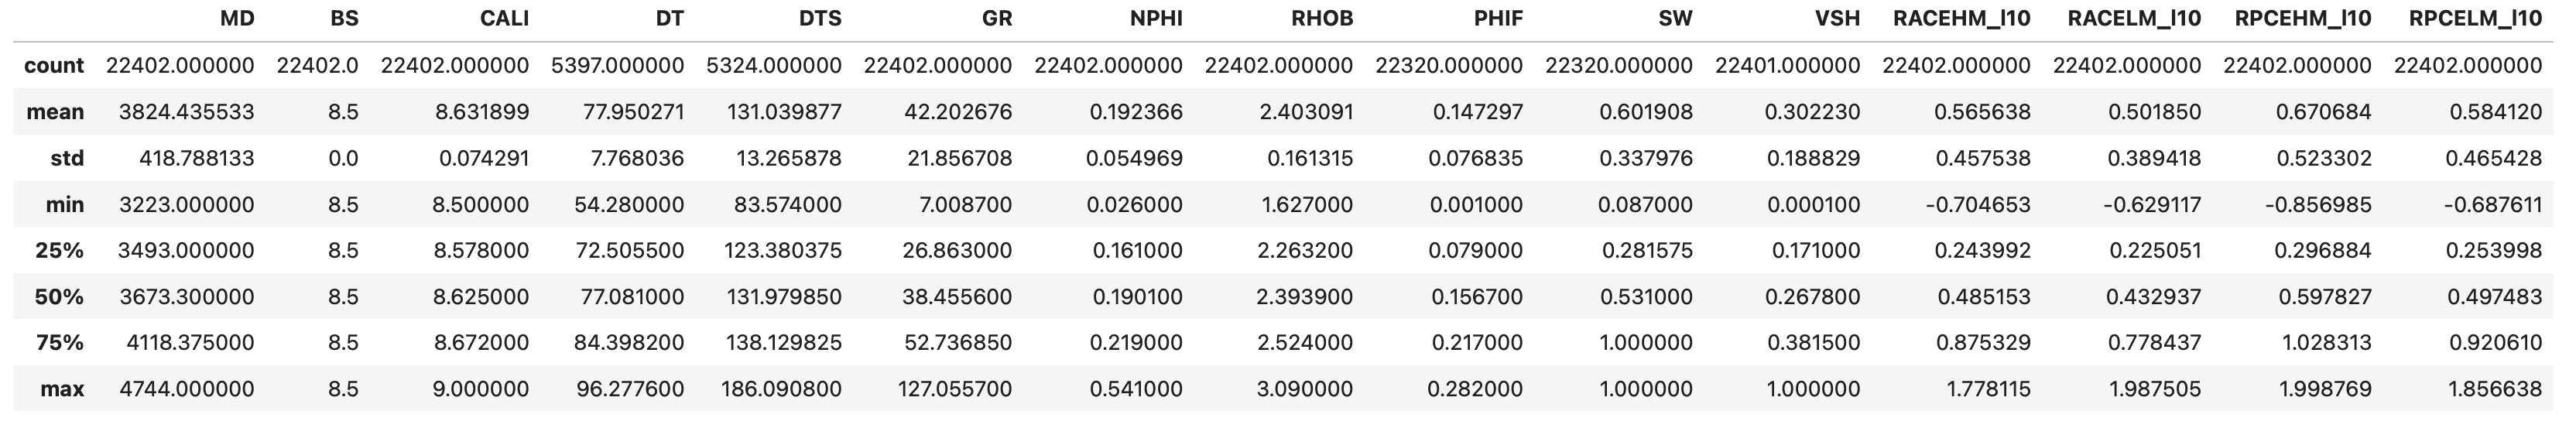The height and width of the screenshot is (435, 2576).
Task: Select the max DTS value 186.090800
Action: 781,389
